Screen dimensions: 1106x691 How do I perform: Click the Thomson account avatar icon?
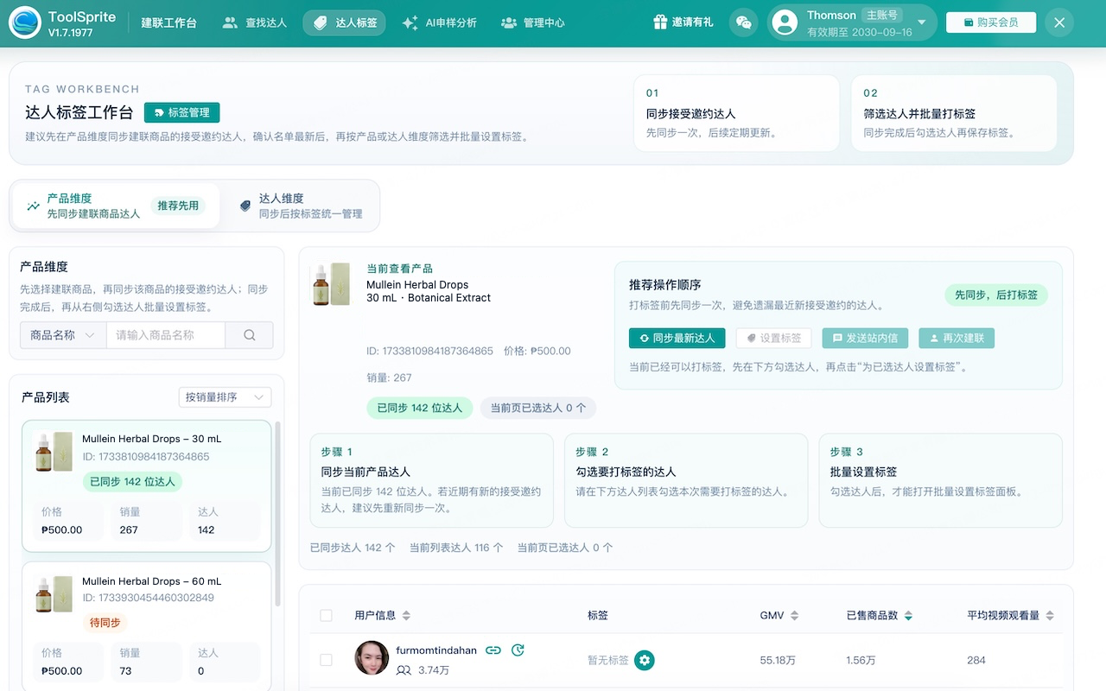tap(785, 22)
